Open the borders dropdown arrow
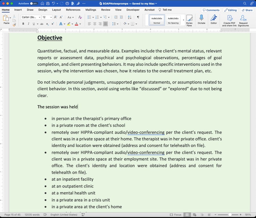 [x=136, y=24]
